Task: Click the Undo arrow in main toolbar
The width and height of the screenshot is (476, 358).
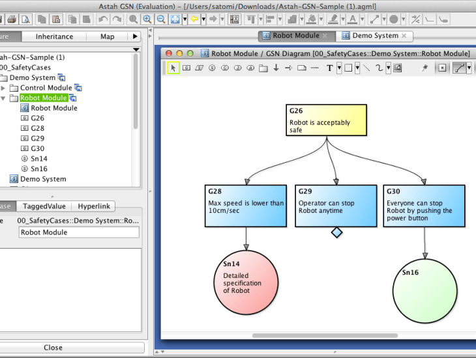Action: click(x=102, y=20)
